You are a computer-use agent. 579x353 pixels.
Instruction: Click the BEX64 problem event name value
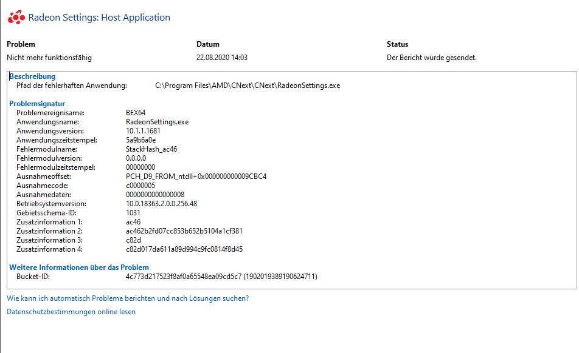[x=136, y=113]
